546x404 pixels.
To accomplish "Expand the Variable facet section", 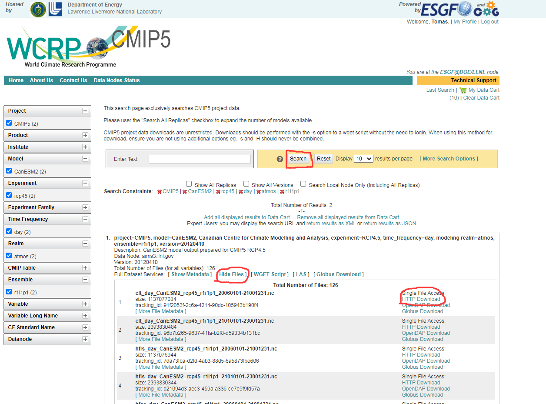I will [85, 304].
